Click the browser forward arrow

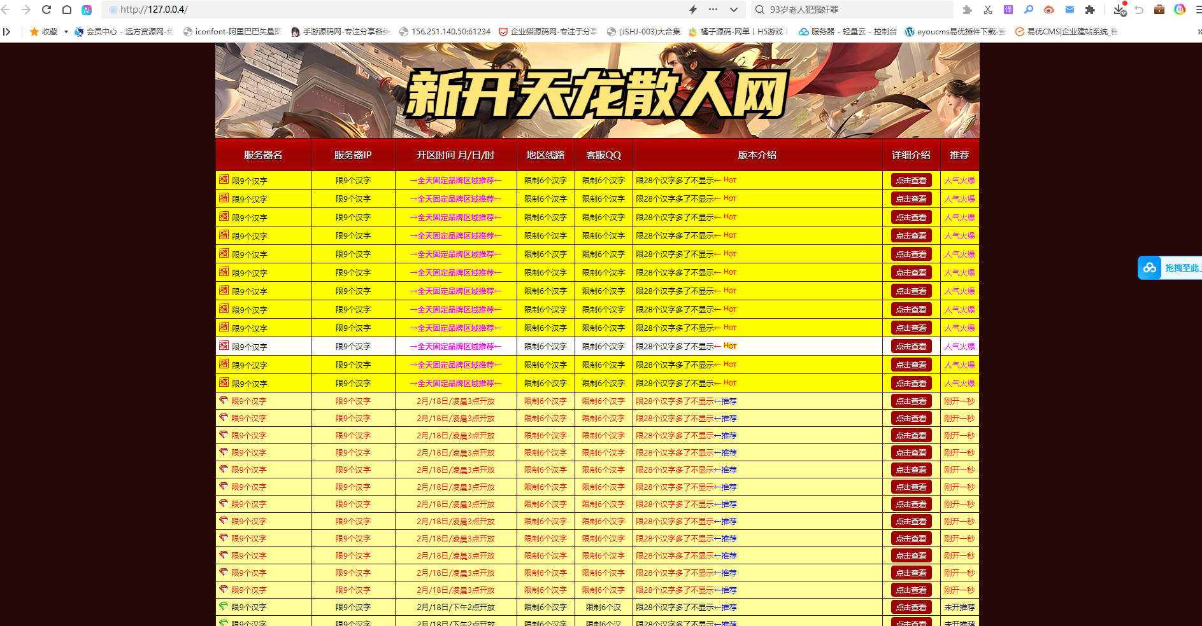(26, 10)
